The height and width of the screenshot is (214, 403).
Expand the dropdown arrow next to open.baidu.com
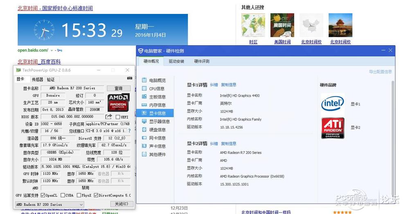52,50
